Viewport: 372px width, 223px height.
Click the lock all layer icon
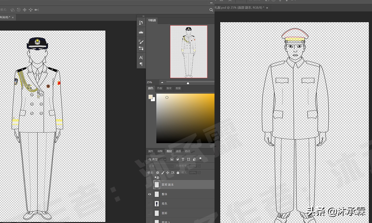(x=178, y=173)
